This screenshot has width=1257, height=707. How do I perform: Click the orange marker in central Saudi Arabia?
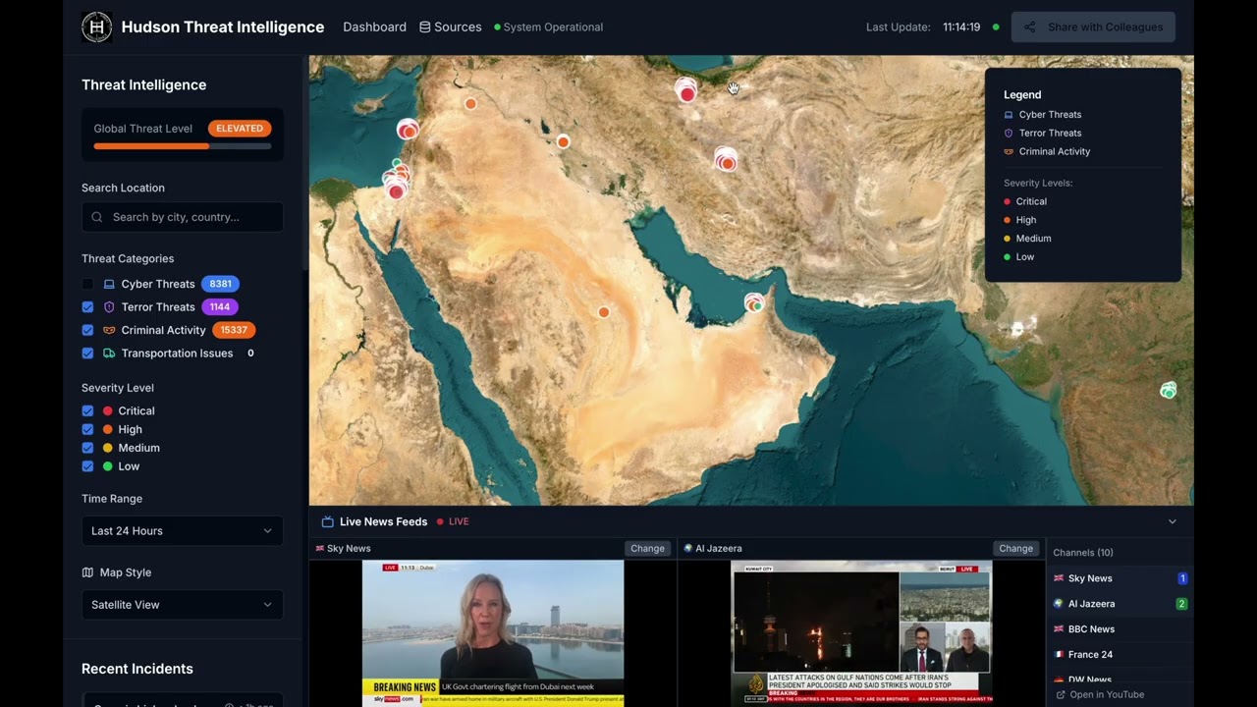pos(604,312)
